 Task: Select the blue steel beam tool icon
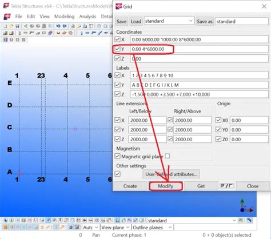(x=87, y=33)
